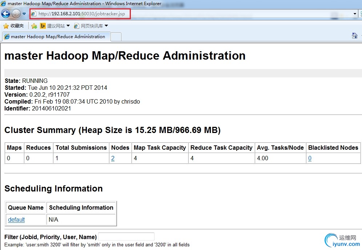Open the Blacklisted Nodes link 0

pos(310,158)
